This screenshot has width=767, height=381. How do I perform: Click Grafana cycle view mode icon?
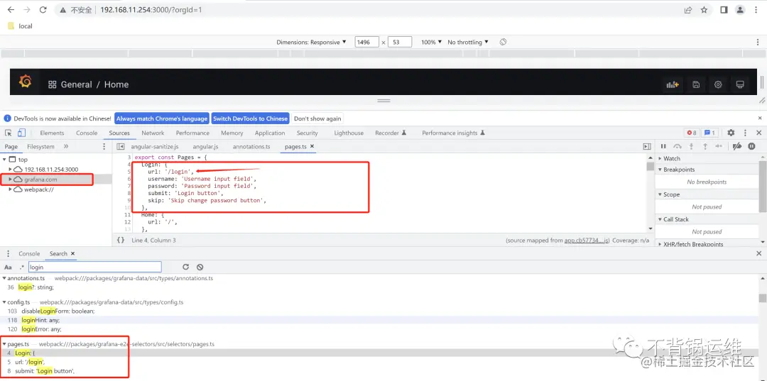[x=740, y=84]
